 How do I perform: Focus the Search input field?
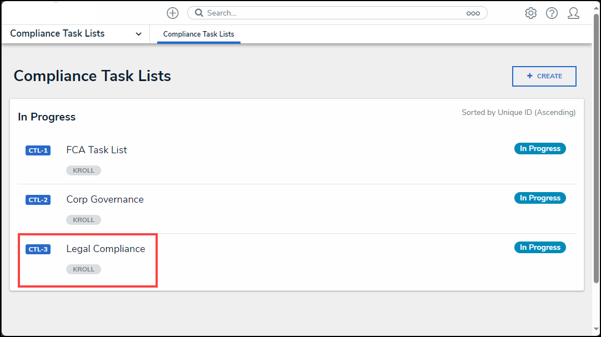[x=333, y=13]
